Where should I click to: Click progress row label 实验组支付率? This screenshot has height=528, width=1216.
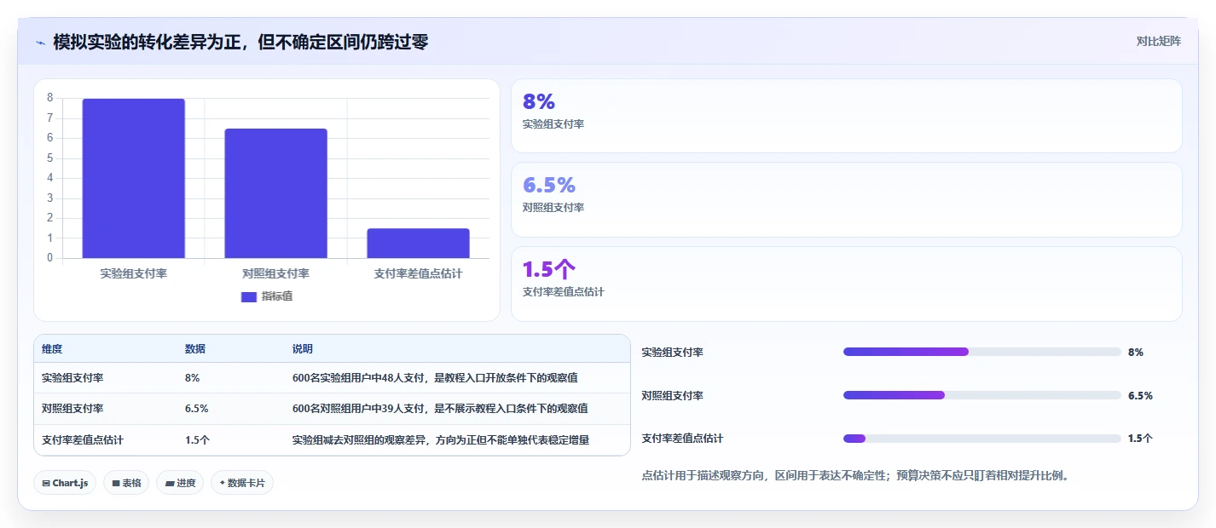672,352
